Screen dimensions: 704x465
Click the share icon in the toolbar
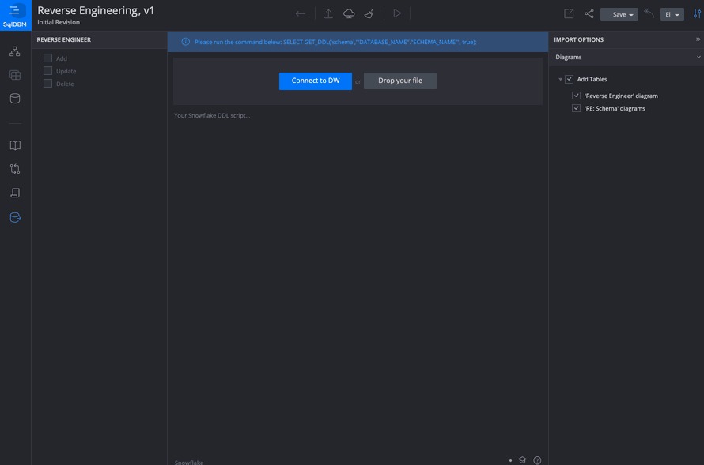pos(589,14)
